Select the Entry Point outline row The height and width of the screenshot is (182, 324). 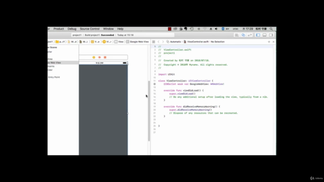(63, 77)
